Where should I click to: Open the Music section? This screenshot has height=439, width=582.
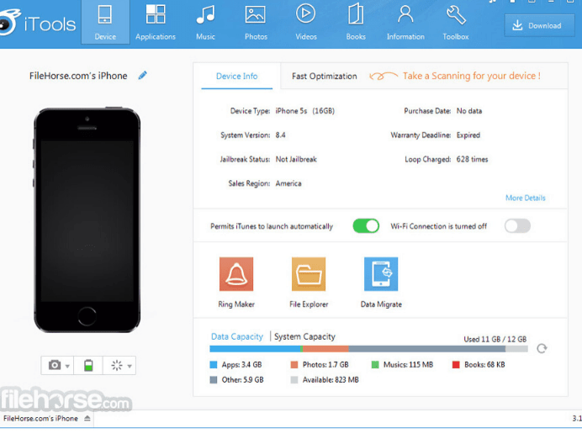(205, 22)
